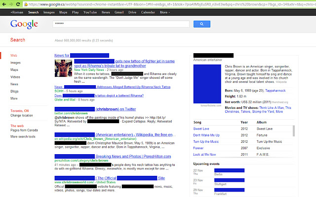Select Images filter in left sidebar
This screenshot has height=197, width=316.
pos(15,63)
